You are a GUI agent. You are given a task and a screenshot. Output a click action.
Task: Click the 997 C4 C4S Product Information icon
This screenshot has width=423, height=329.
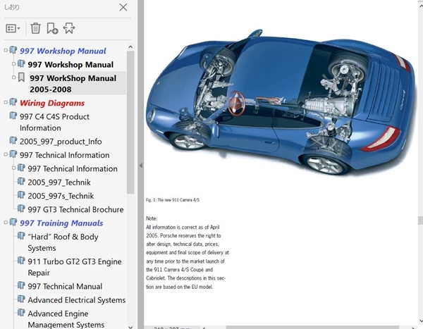[13, 116]
